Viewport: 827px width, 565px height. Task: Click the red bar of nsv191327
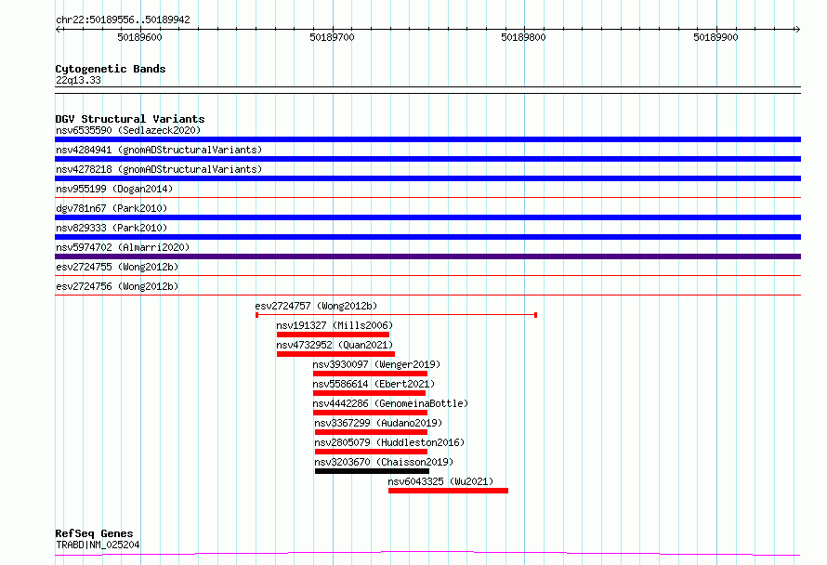click(333, 335)
